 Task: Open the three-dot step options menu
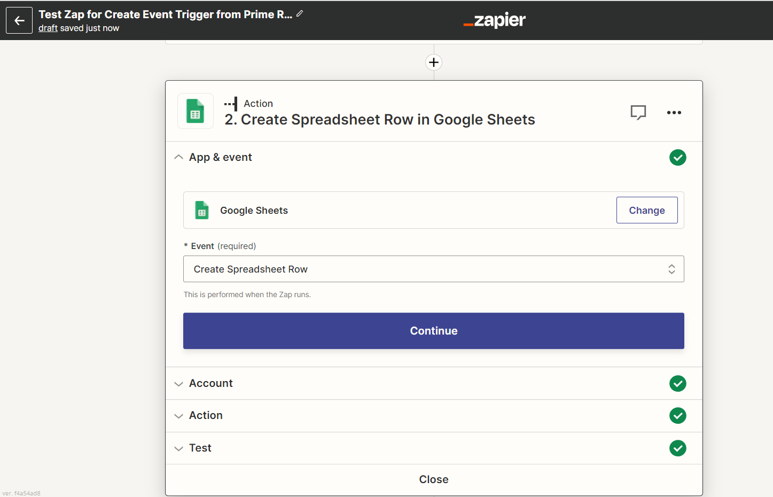point(674,112)
